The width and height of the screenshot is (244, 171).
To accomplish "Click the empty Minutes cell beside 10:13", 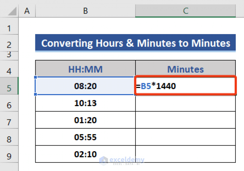I will (185, 103).
